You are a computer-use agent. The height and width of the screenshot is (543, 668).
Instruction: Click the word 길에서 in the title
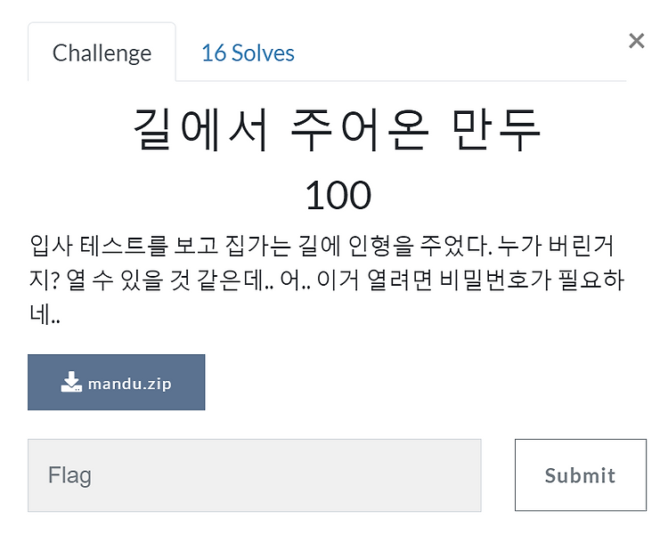pos(201,130)
